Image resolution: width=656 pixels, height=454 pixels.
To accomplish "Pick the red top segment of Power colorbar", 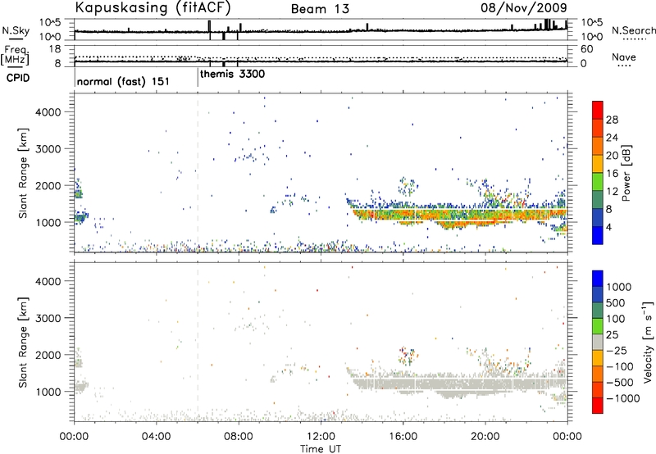I will 598,110.
